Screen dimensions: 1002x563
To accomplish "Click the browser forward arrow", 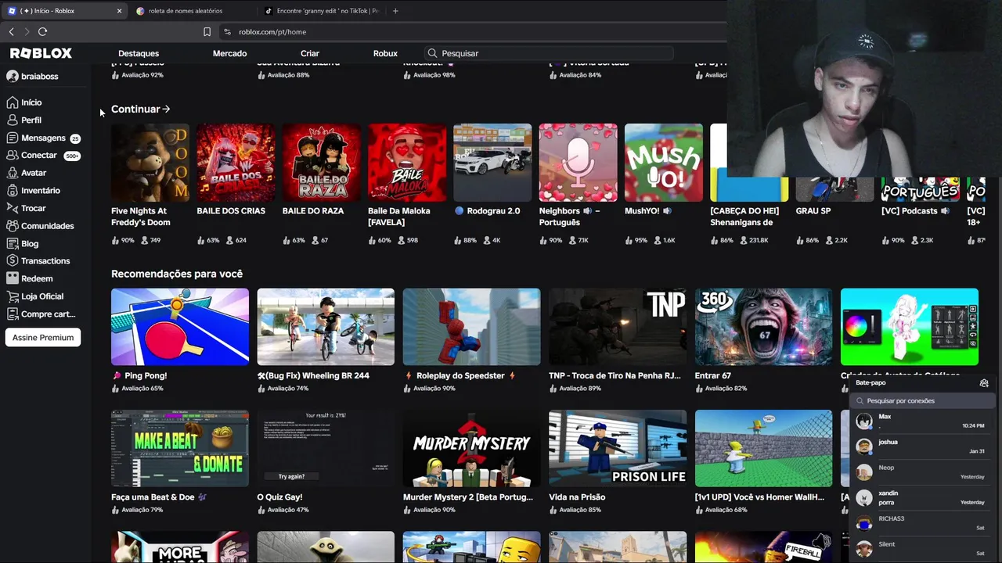I will pyautogui.click(x=26, y=31).
